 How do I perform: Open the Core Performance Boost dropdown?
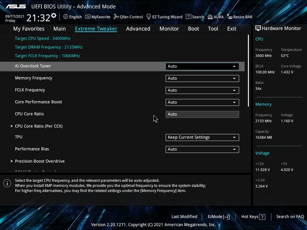202,102
